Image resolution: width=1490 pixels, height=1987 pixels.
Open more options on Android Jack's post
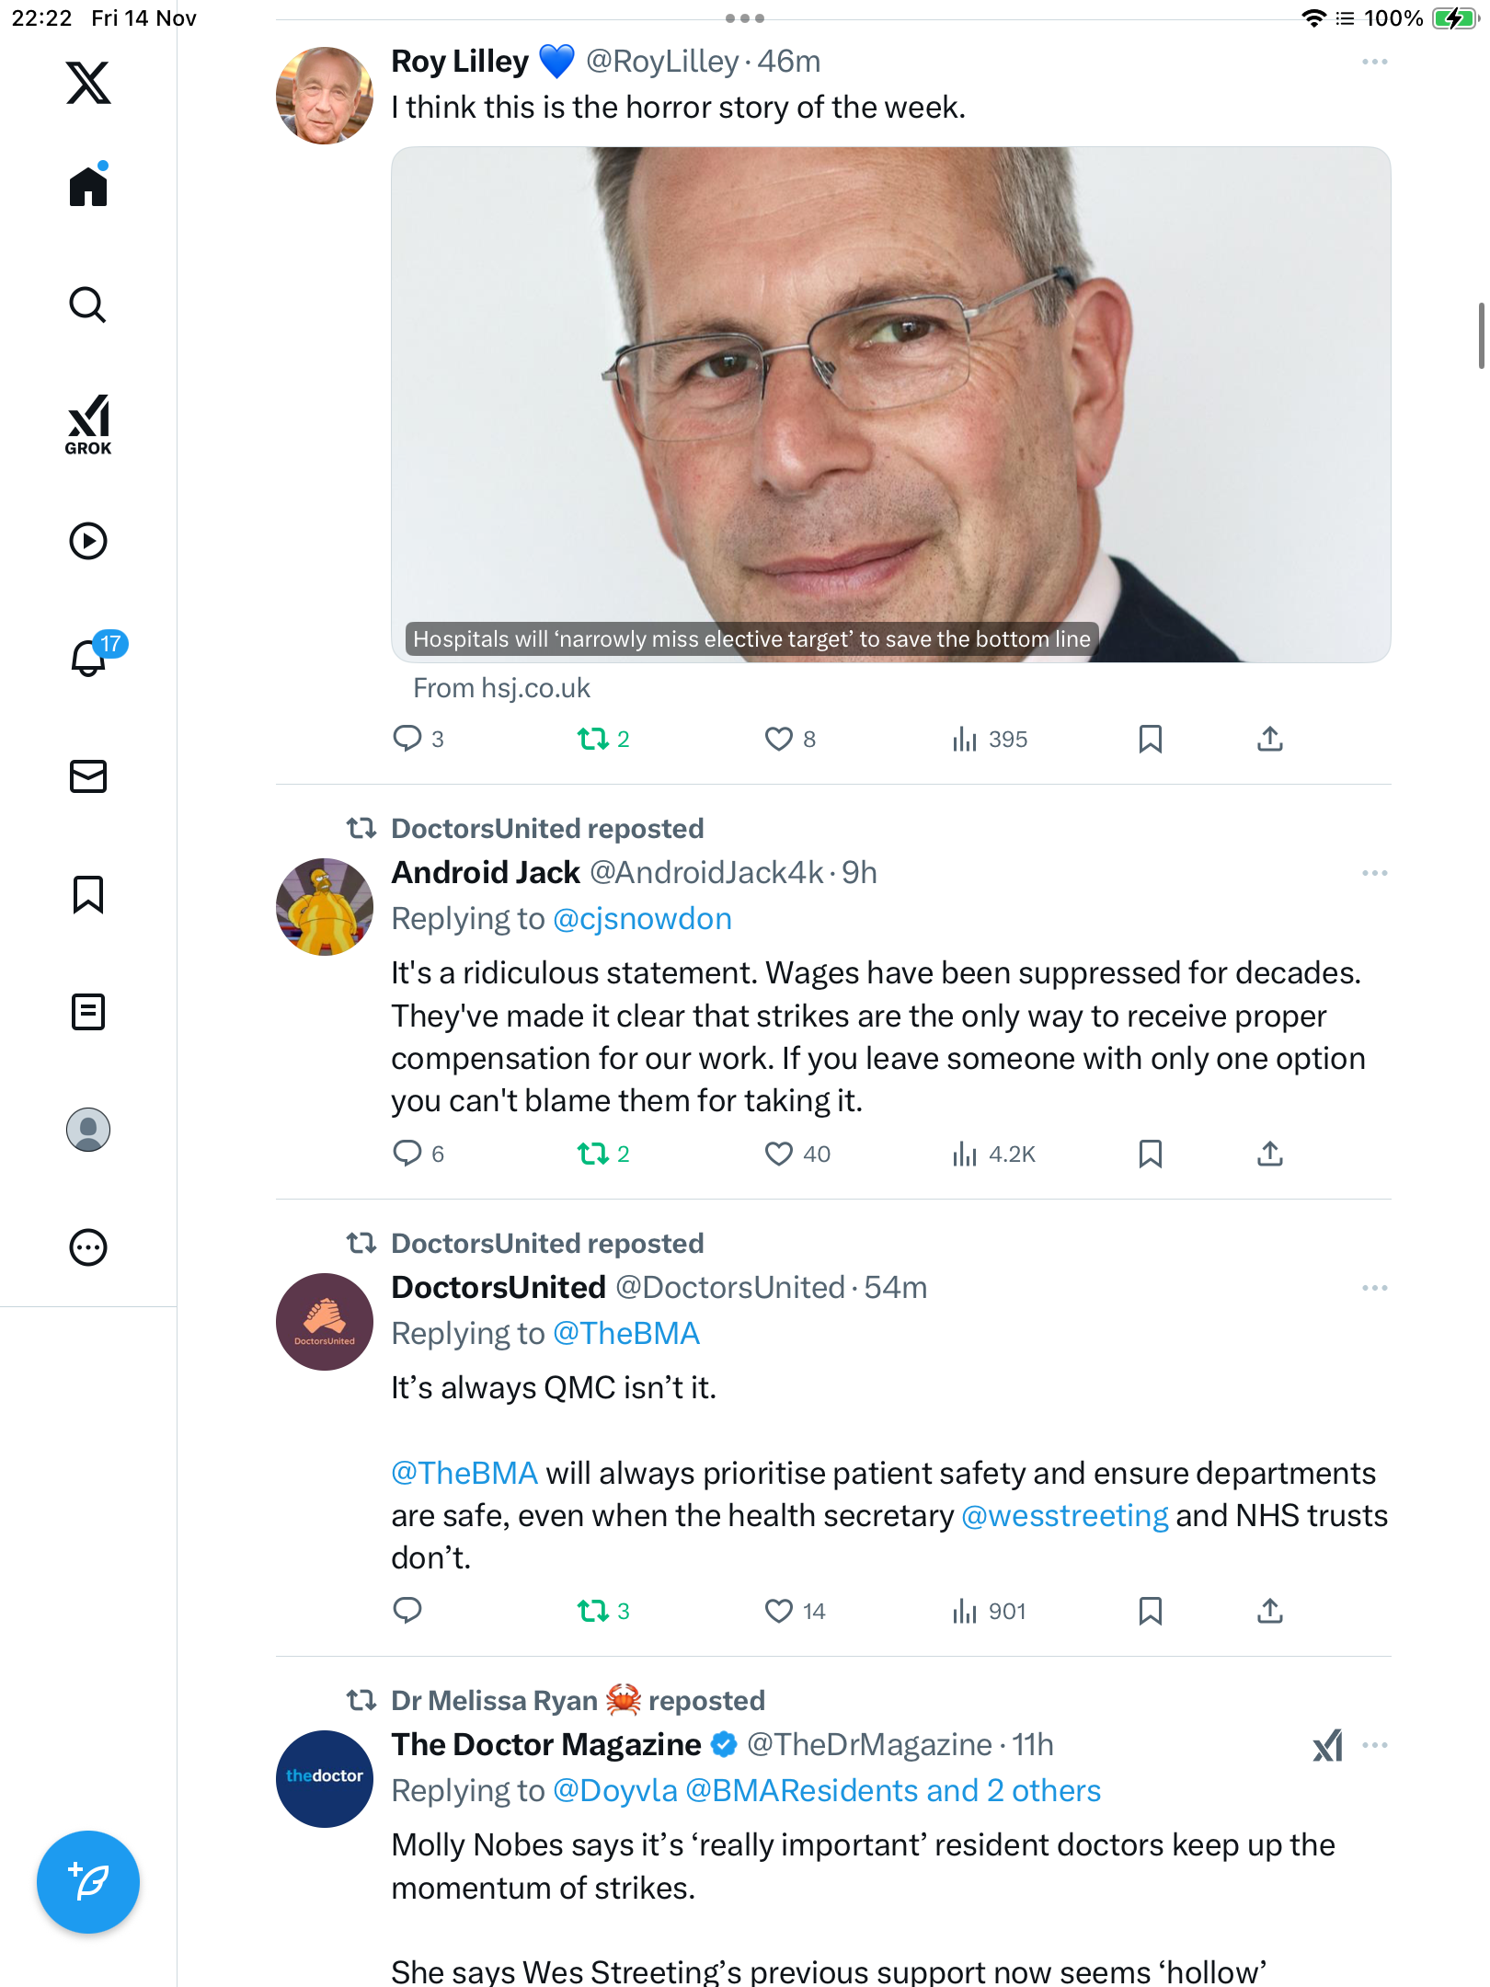tap(1374, 873)
